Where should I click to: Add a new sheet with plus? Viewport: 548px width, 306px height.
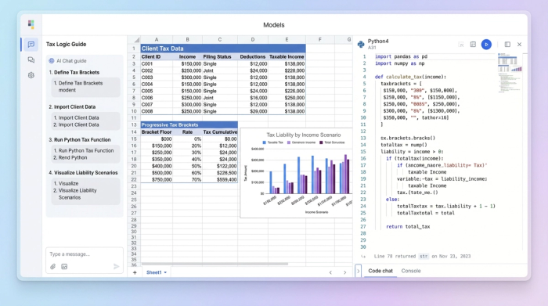pyautogui.click(x=135, y=272)
